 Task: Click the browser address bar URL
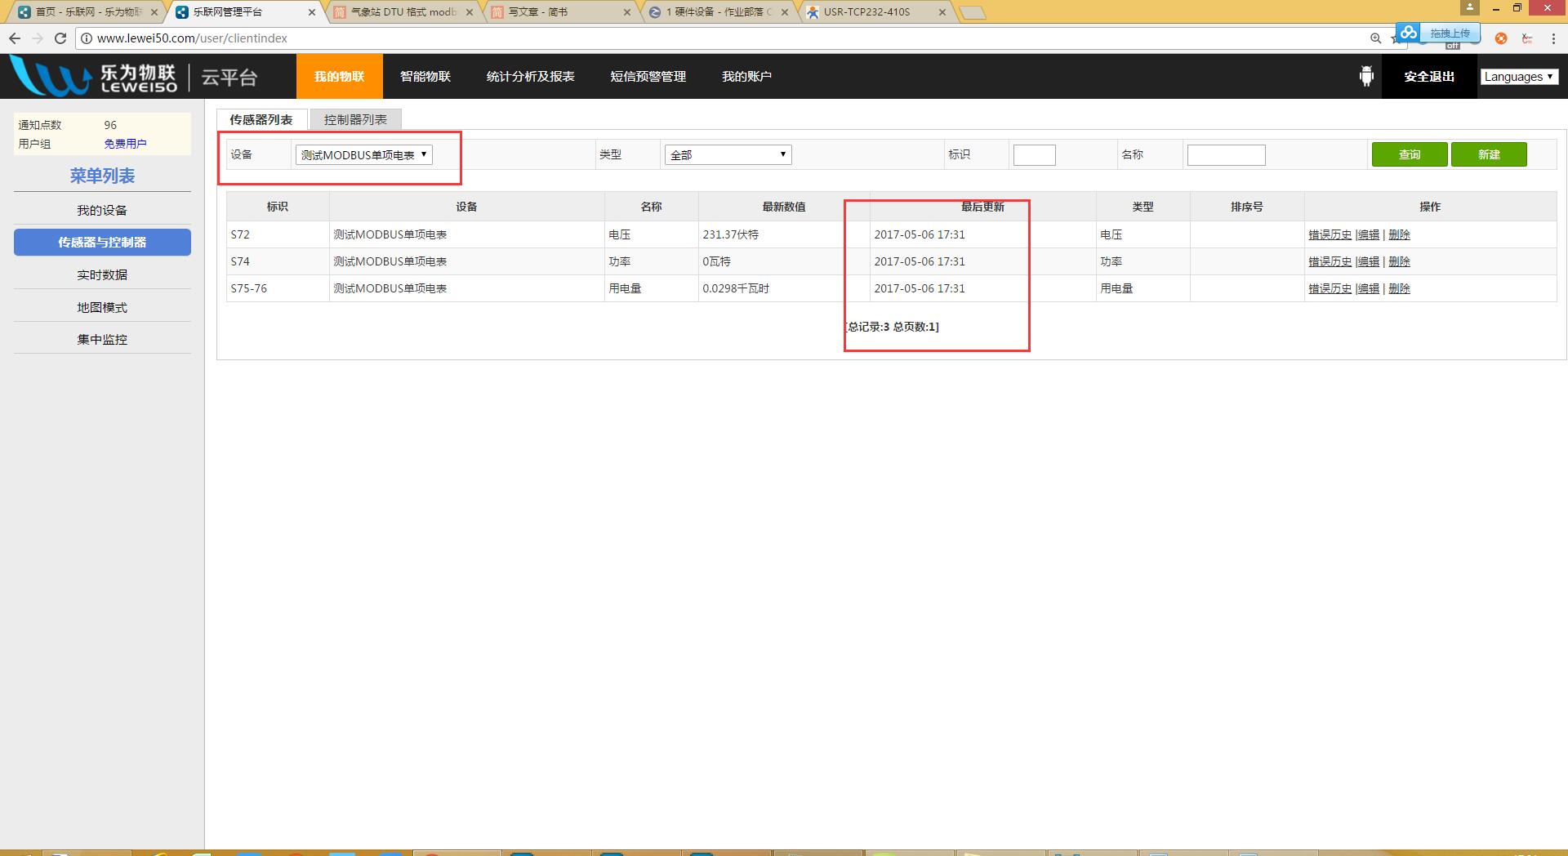192,38
